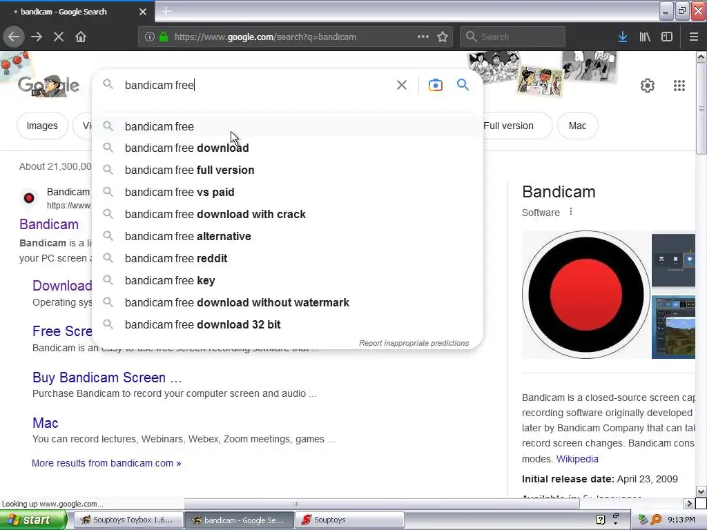Switch to Souptoys taskbar item
Viewport: 707px width, 530px height.
coord(350,520)
